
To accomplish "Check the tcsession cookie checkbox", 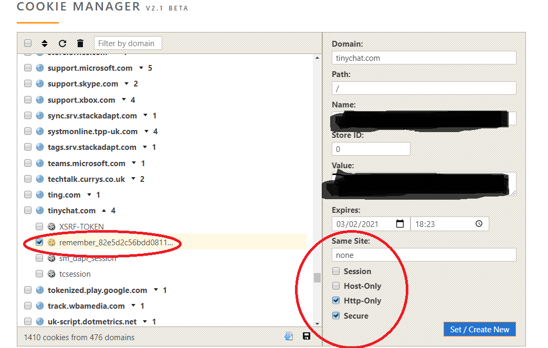I will [39, 274].
